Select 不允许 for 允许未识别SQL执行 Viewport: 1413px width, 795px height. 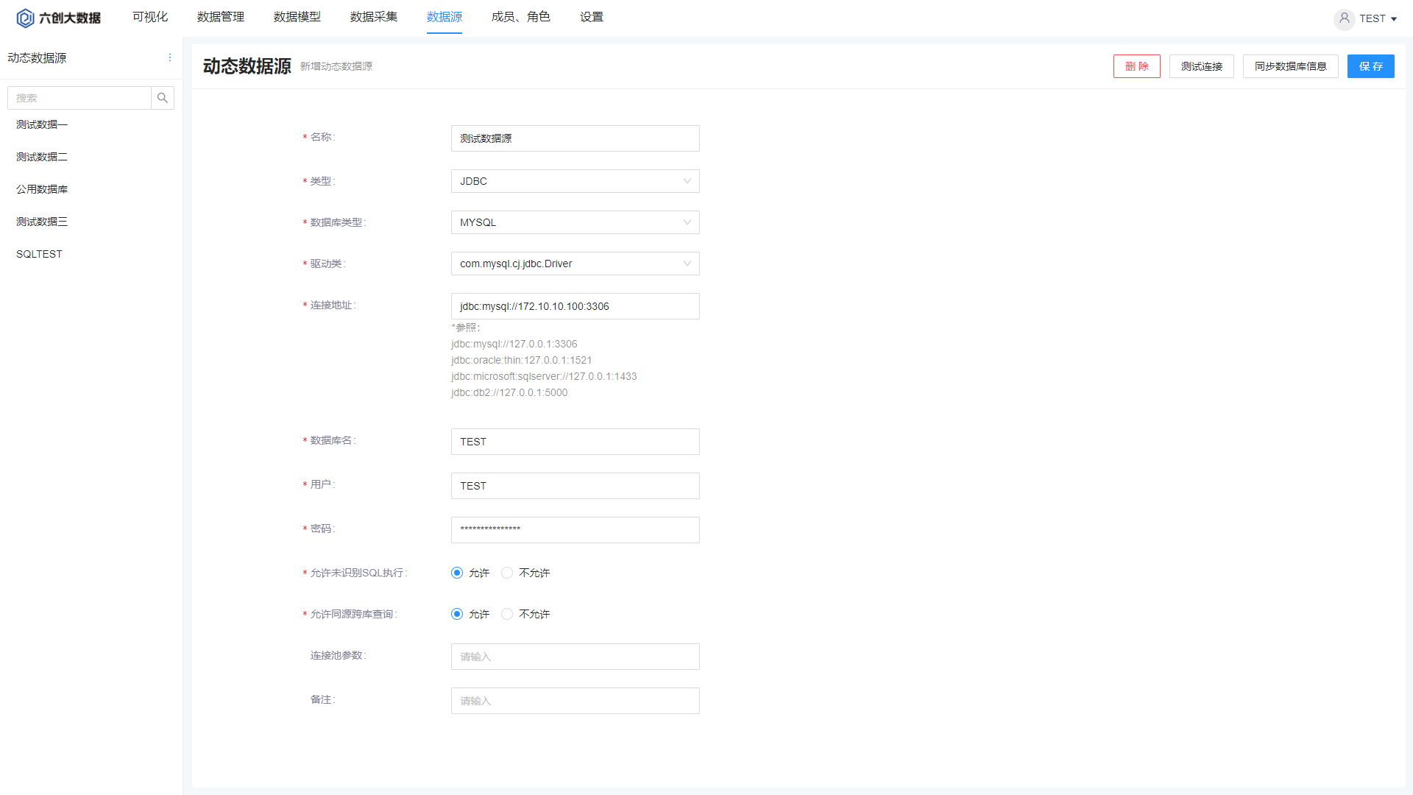coord(507,573)
